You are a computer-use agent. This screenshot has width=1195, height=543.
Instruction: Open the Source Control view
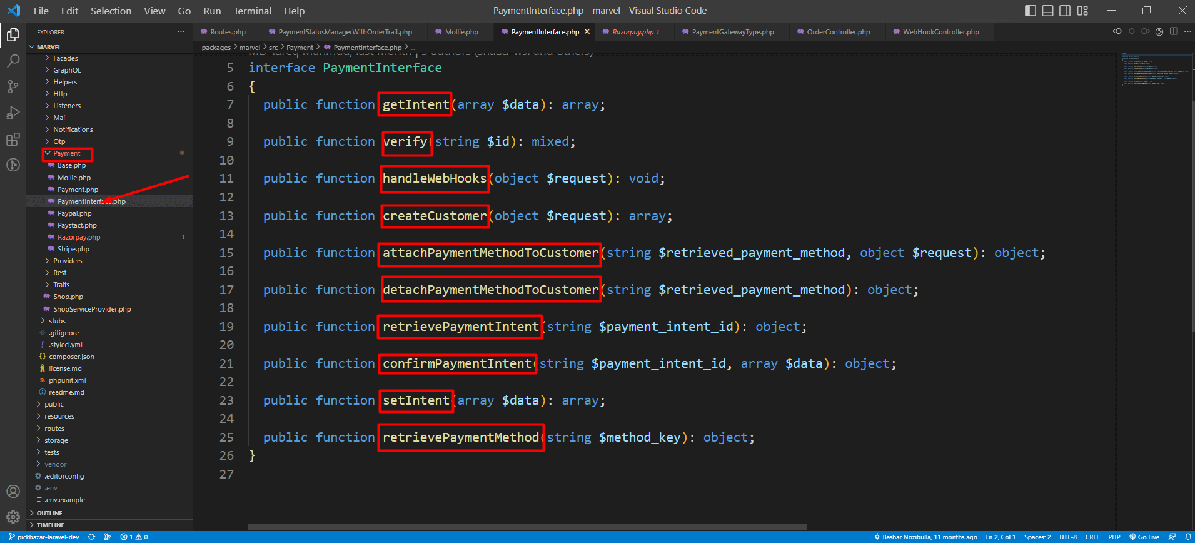[13, 87]
